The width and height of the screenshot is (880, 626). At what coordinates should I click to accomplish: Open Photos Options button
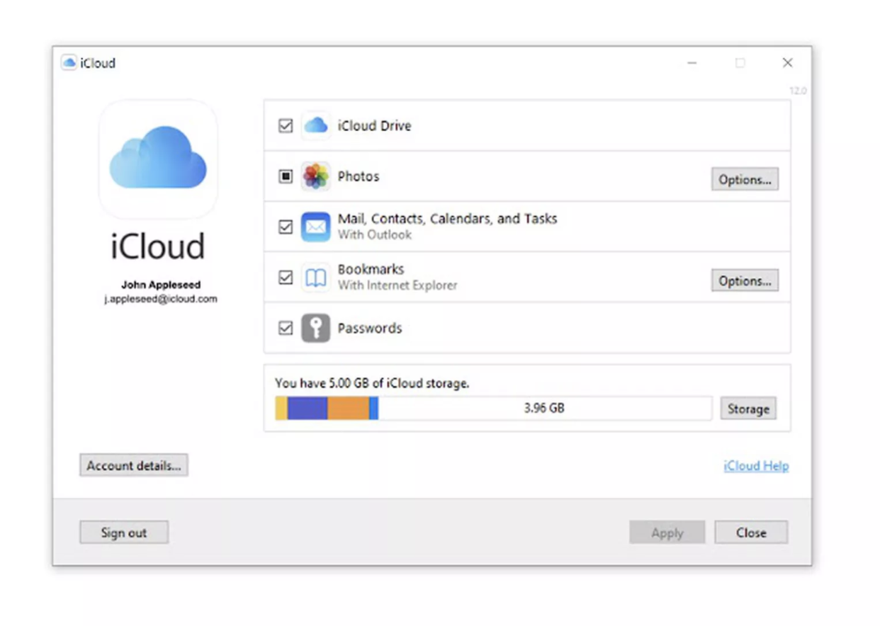click(x=745, y=180)
